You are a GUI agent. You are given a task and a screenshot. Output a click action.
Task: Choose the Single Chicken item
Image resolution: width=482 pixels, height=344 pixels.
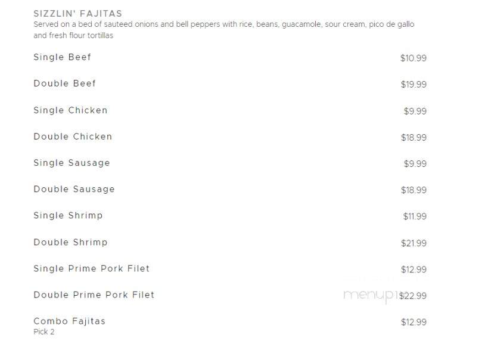tap(70, 110)
